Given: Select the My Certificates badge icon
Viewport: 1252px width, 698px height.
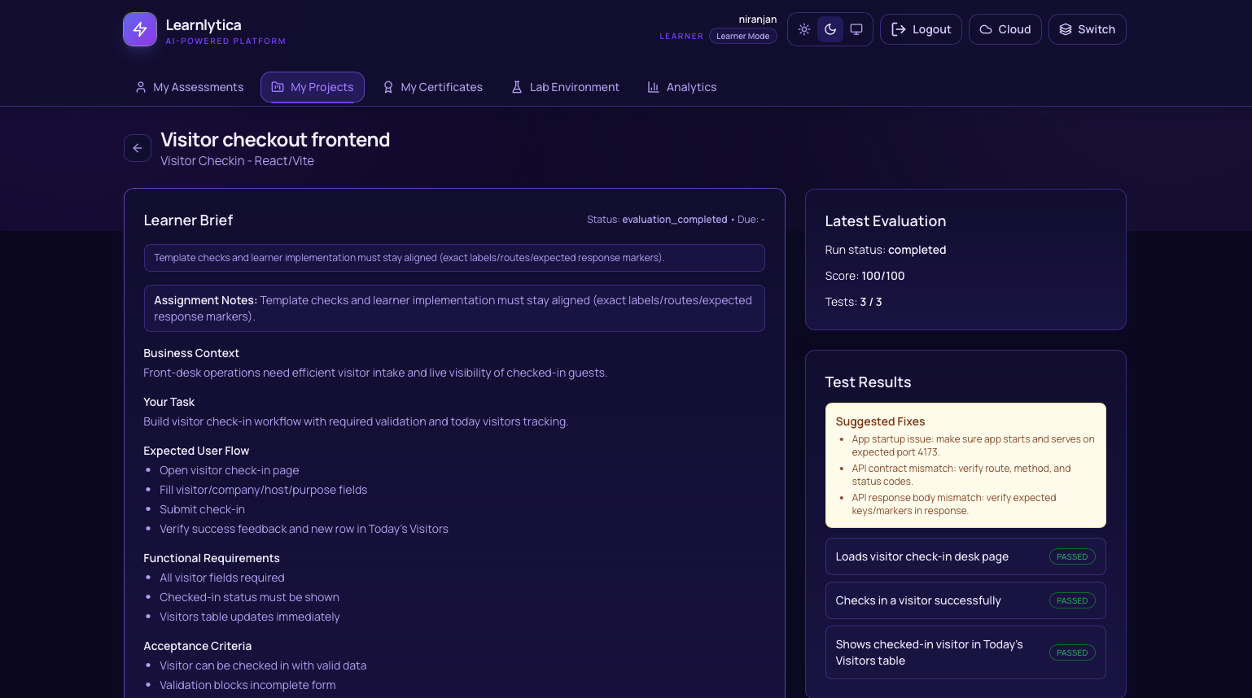Looking at the screenshot, I should pyautogui.click(x=388, y=87).
